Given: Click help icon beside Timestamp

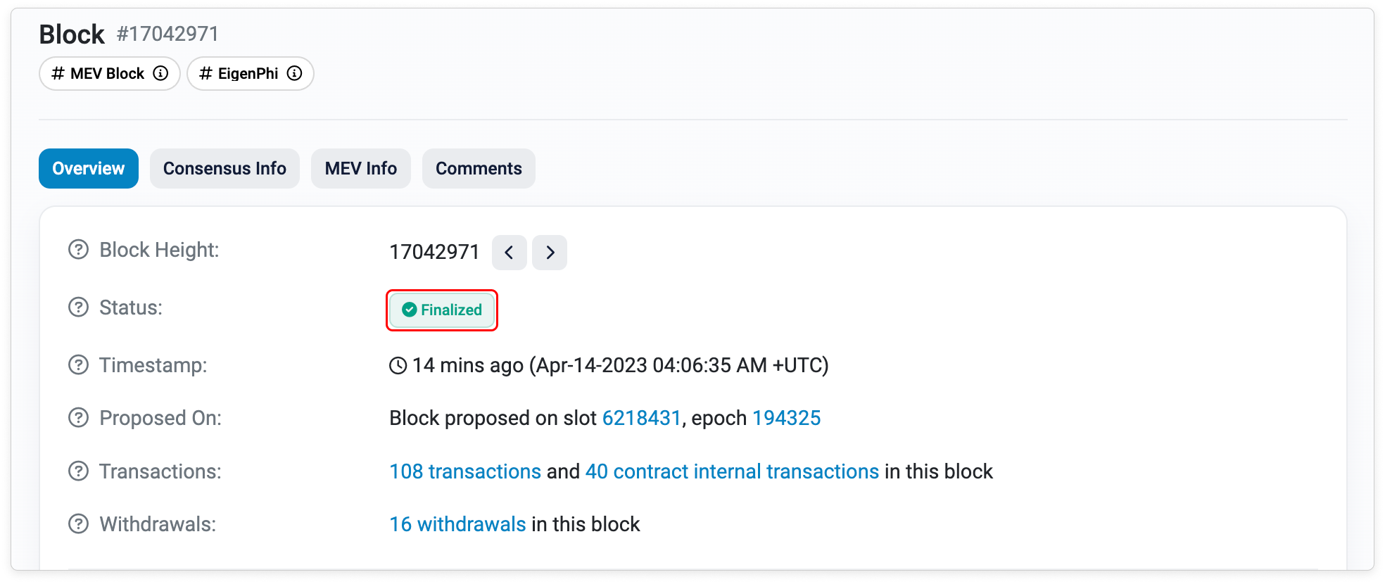Looking at the screenshot, I should click(78, 365).
